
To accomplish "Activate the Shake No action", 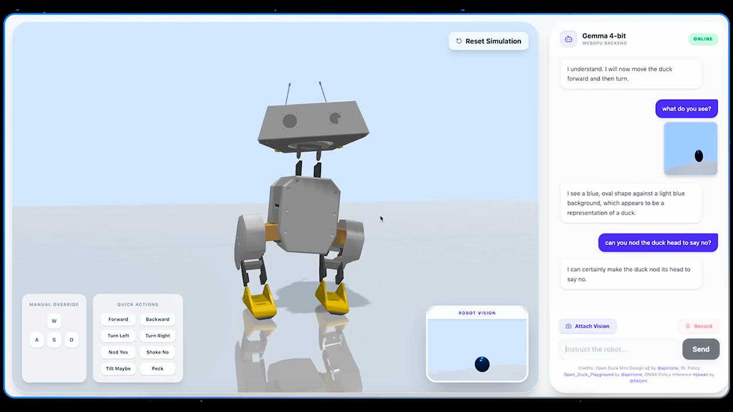I will 157,352.
